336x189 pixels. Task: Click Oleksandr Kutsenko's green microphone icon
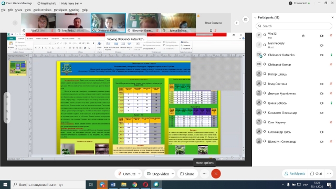(x=331, y=55)
